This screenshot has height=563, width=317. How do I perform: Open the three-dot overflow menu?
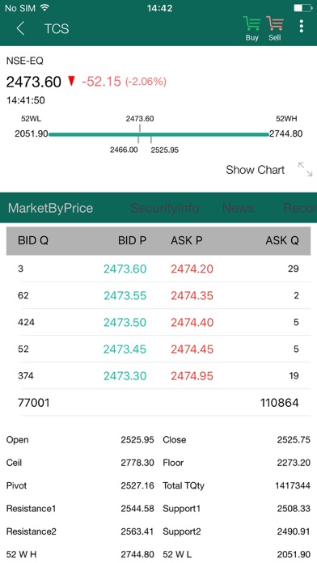[x=301, y=26]
